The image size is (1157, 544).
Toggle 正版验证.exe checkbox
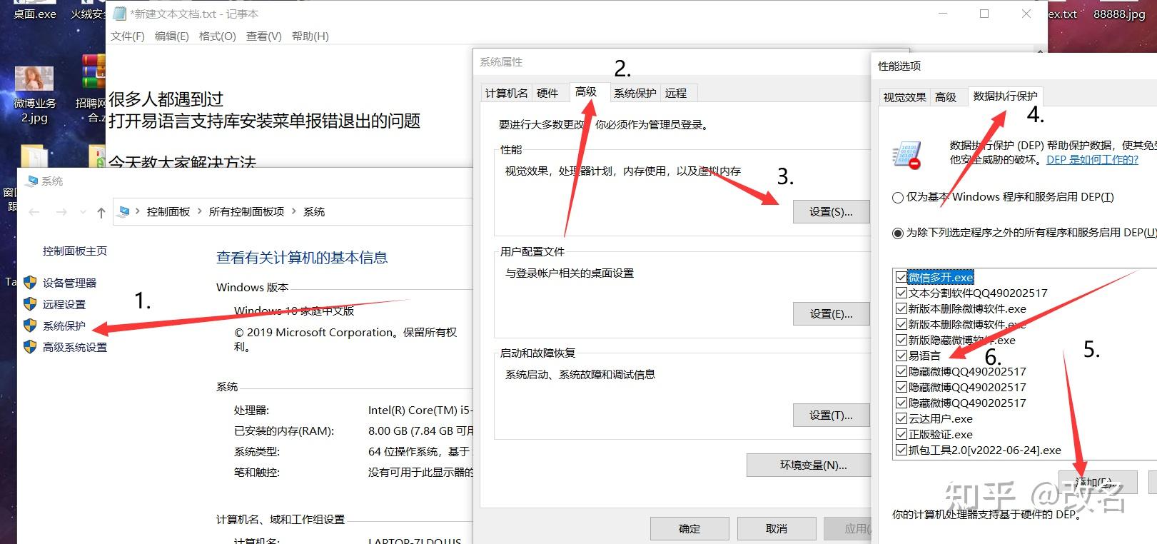(x=901, y=434)
